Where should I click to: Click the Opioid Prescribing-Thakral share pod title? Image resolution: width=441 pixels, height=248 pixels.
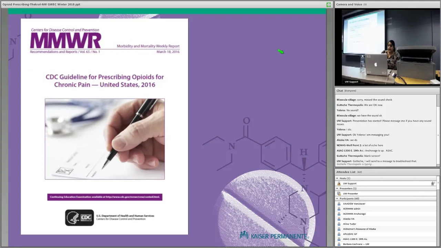[41, 4]
